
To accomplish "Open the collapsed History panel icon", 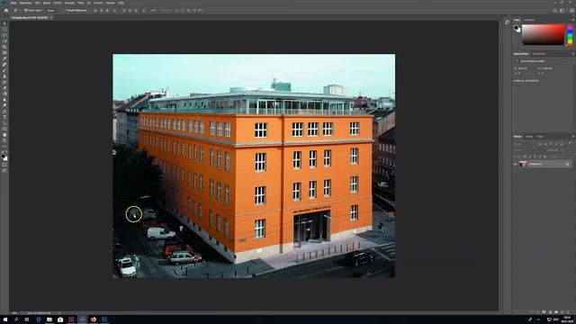I will (x=508, y=22).
